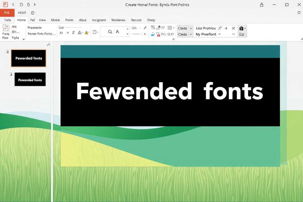Click the HEAIT button
The width and height of the screenshot is (303, 202).
pos(22,13)
